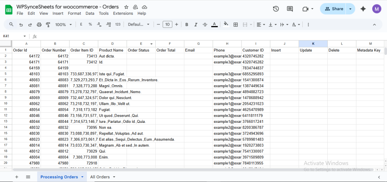Select the cell containing Non ea.
This screenshot has height=182, width=387.
pyautogui.click(x=112, y=127)
